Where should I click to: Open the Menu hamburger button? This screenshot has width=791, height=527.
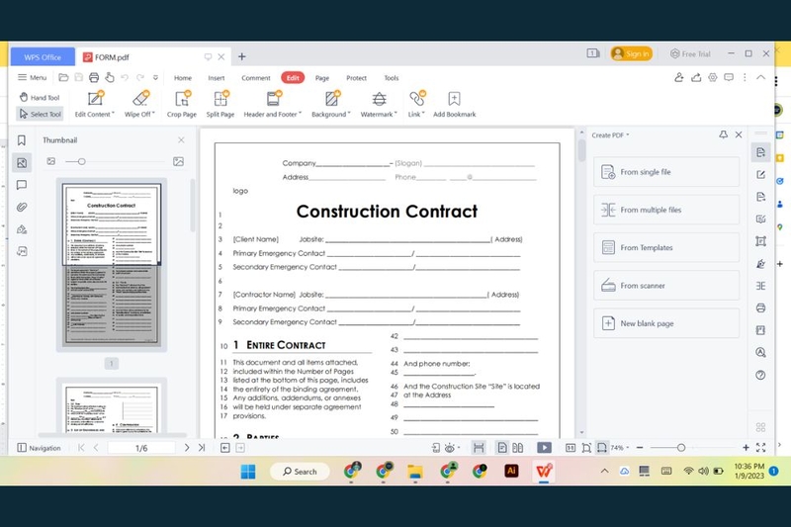point(32,77)
